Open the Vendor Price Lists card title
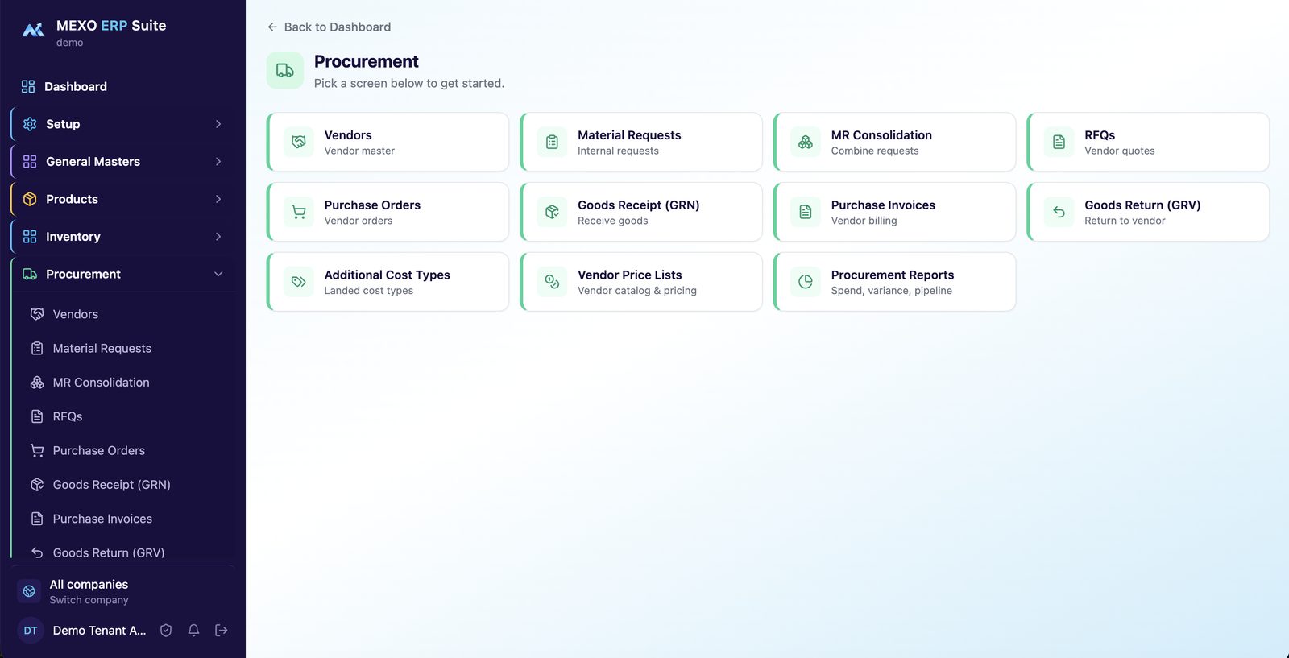The image size is (1289, 658). click(629, 275)
